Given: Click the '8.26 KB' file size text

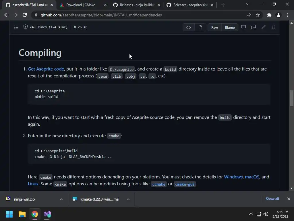Looking at the screenshot, I should tap(80, 27).
